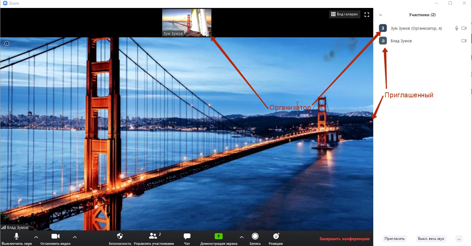Viewport: 472px width, 246px height.
Task: Click the Zoom logo in title bar
Action: (x=5, y=3)
